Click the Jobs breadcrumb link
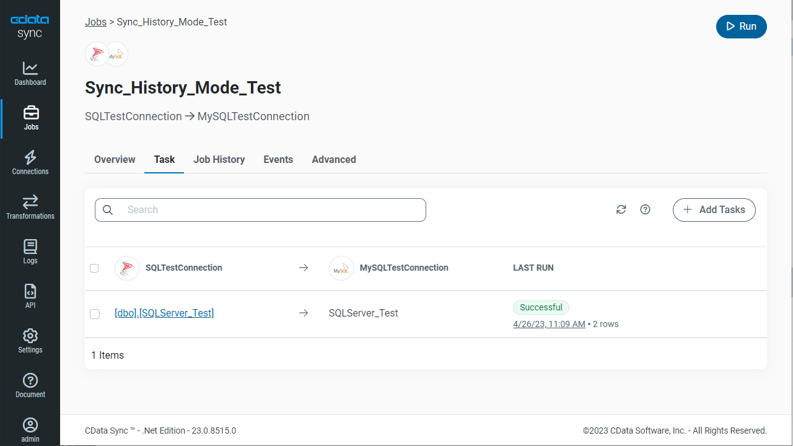 [x=95, y=22]
